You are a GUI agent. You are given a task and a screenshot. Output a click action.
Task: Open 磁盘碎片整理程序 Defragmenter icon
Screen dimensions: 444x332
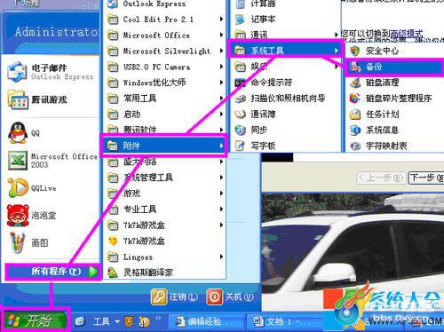point(354,99)
